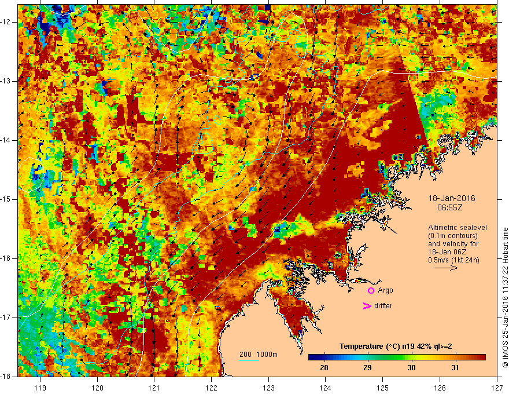
Task: Click the 0.5m/s velocity scale arrow
Action: [446, 268]
